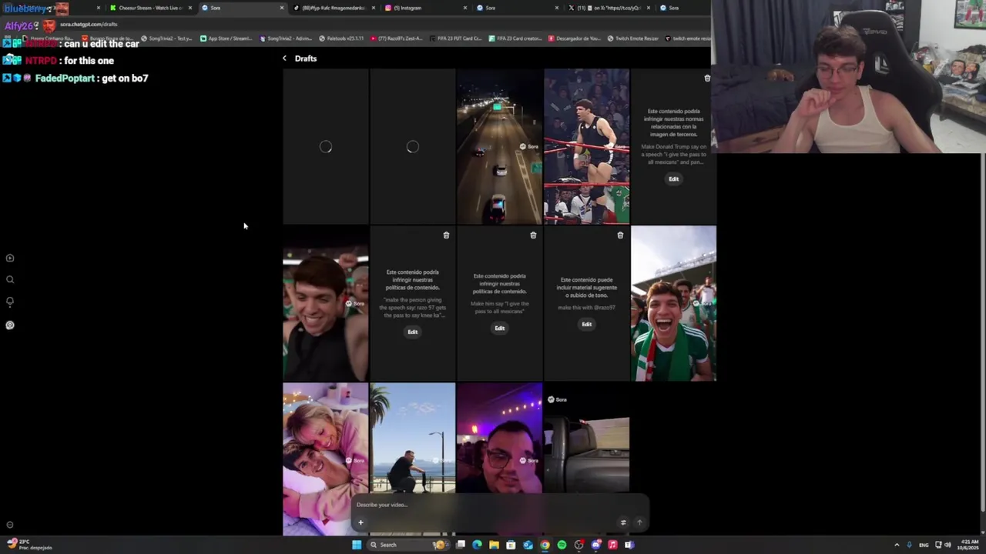Open the second loading draft tile
The image size is (986, 554).
pyautogui.click(x=412, y=146)
